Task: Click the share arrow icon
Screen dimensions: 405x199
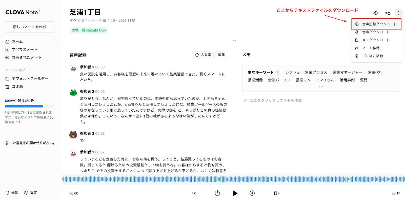Action: click(x=375, y=13)
